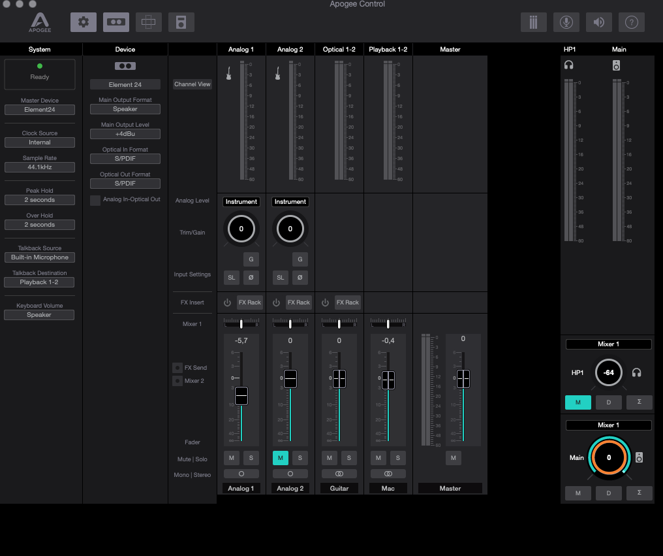Click the Apogee remote device toolbar icon
Screen dimensions: 663x556
[181, 22]
